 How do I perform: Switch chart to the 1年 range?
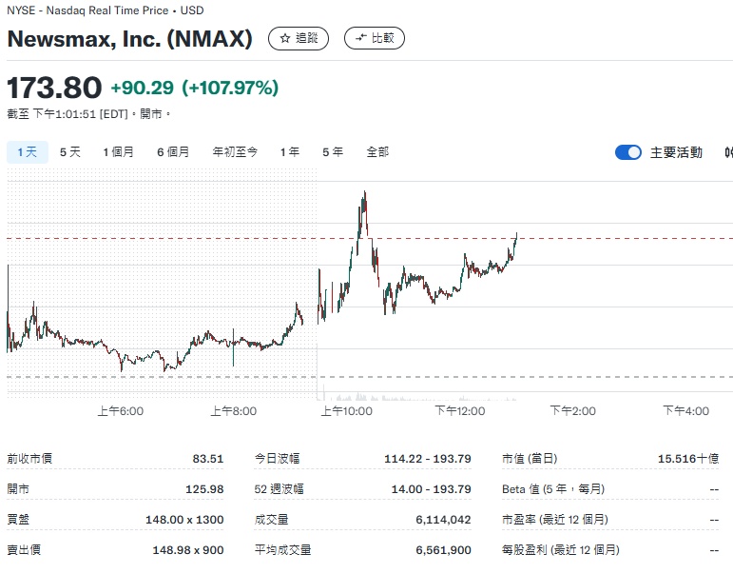[289, 152]
